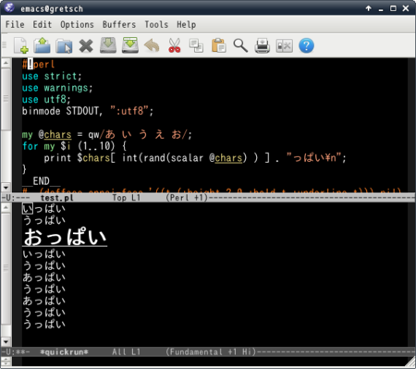The width and height of the screenshot is (416, 369).
Task: Click the "my @chars = qw" line
Action: click(107, 135)
